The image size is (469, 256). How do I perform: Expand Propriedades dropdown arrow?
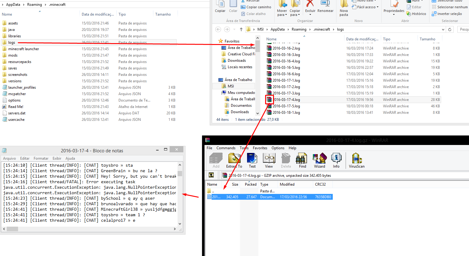(x=394, y=15)
